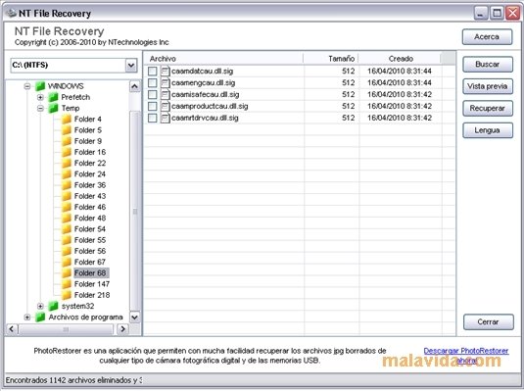Click the Prefetch folder icon
The image size is (524, 391).
tap(54, 97)
